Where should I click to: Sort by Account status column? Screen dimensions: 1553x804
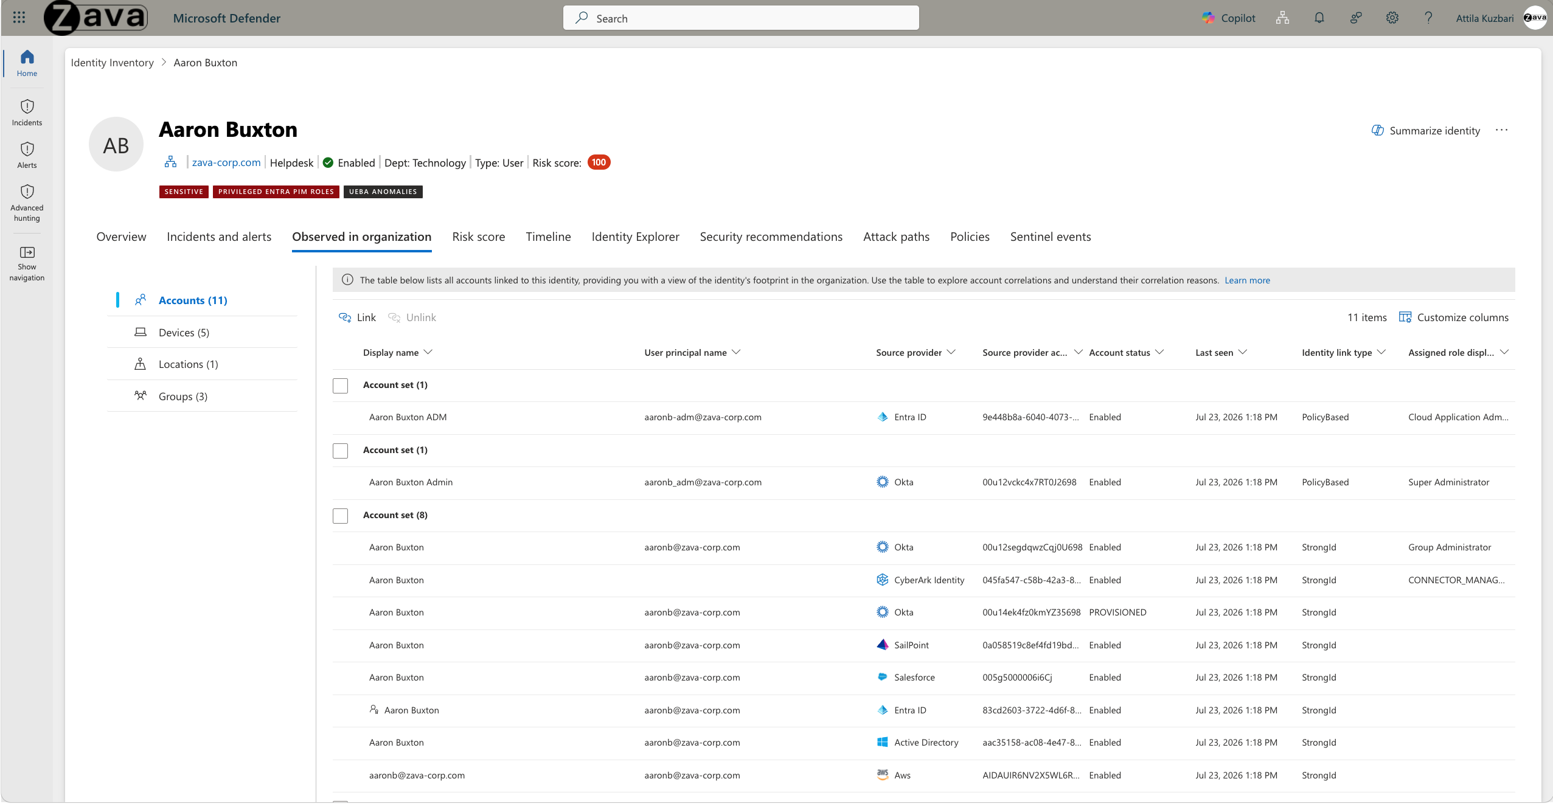click(x=1126, y=352)
